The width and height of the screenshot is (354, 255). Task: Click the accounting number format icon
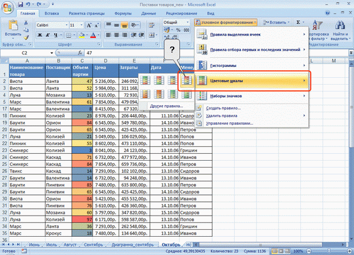coord(167,30)
